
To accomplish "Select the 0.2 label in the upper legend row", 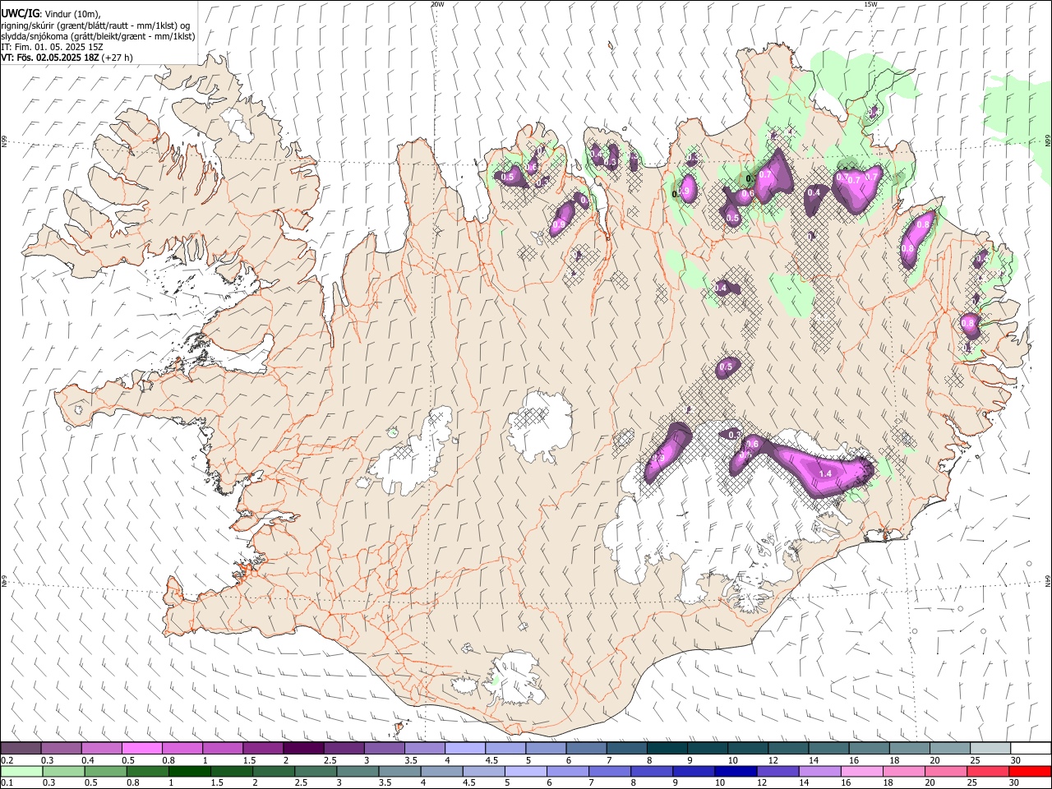I will (x=6, y=760).
